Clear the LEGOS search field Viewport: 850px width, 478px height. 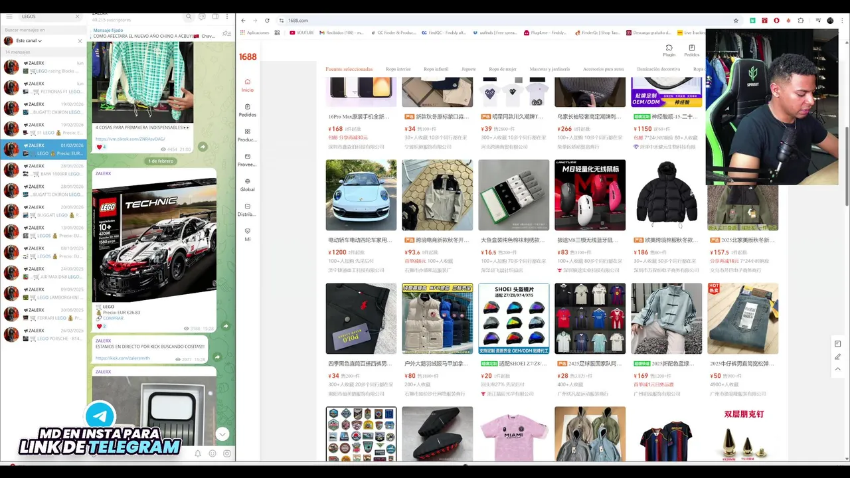tap(77, 16)
